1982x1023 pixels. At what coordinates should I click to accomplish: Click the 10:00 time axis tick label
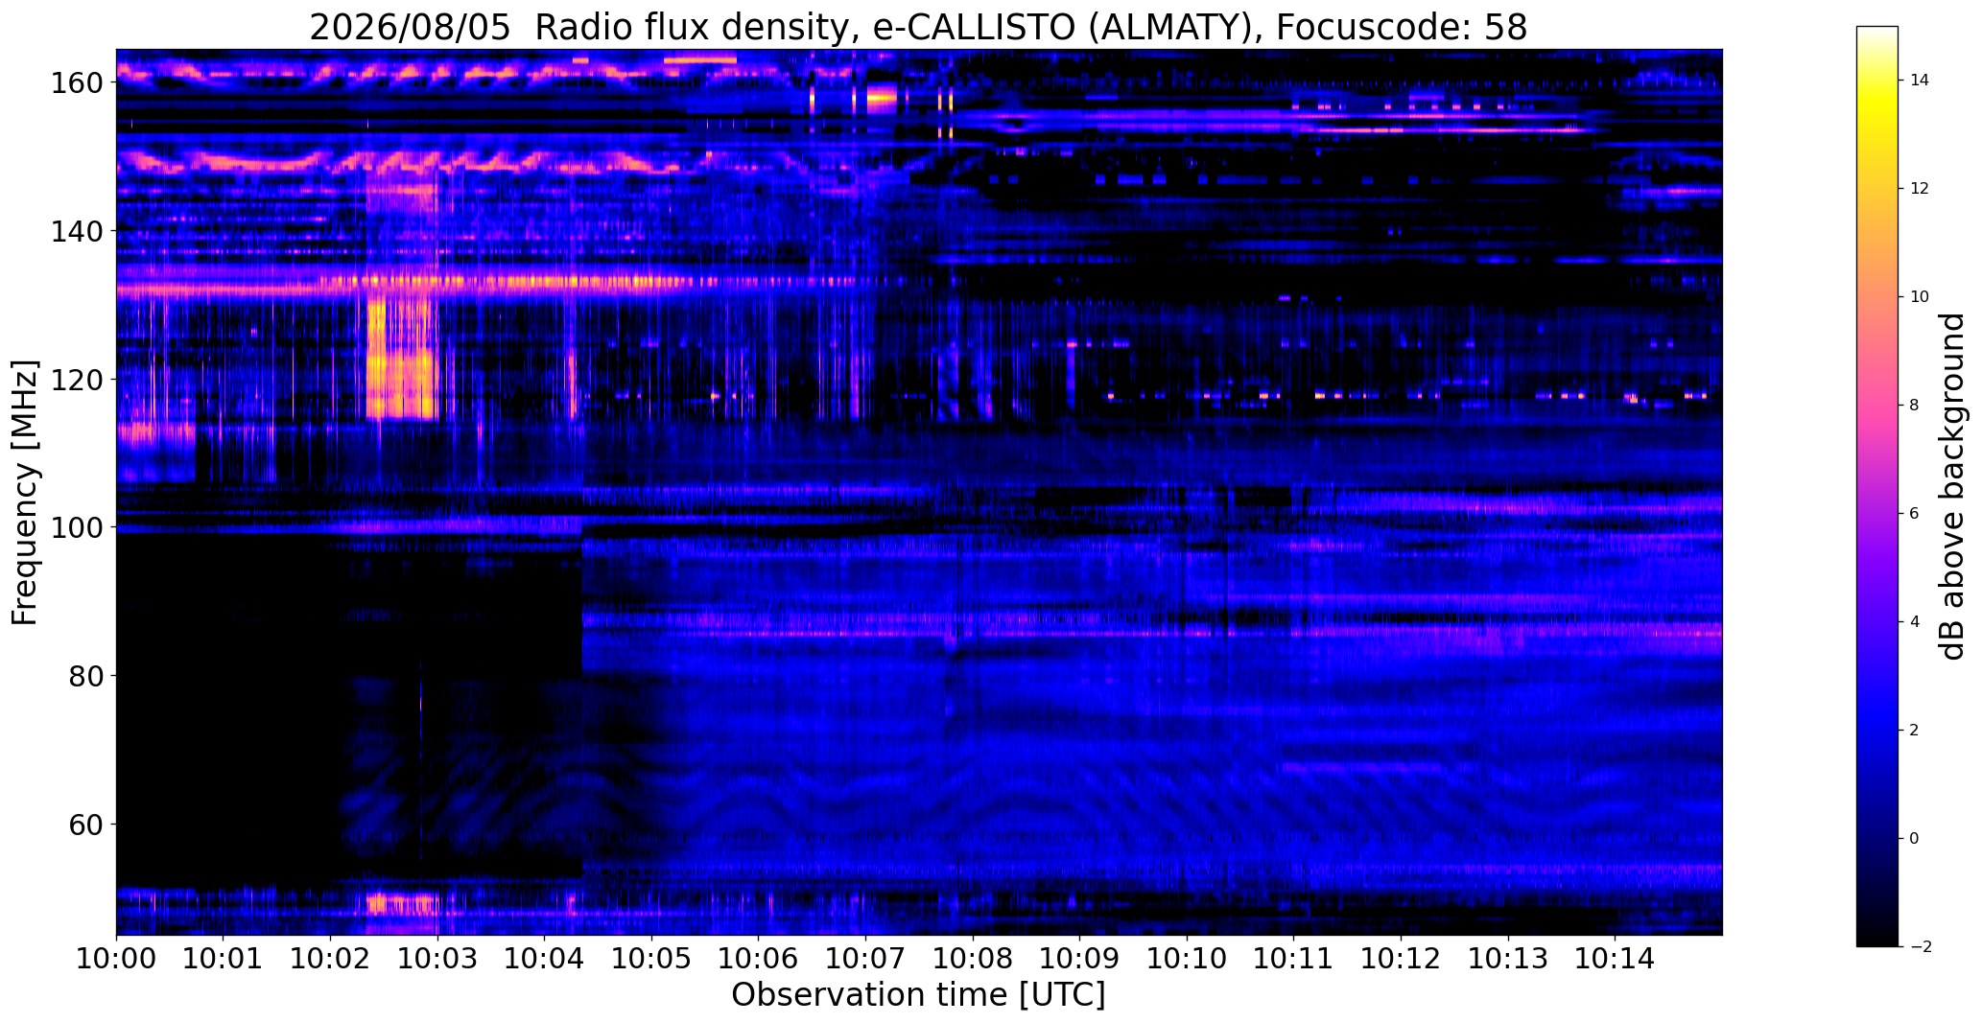tap(116, 958)
